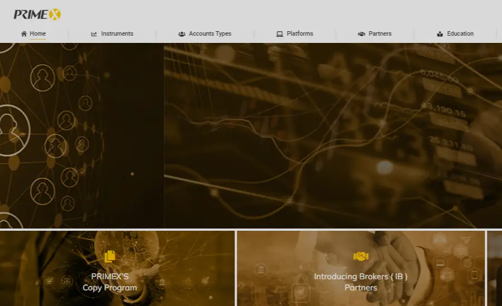
Task: Open PRIMEX'S Copy Program link
Action: pos(110,282)
